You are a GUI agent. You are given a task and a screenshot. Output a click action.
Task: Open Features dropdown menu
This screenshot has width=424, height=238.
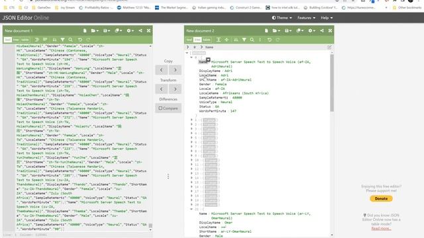pos(306,18)
